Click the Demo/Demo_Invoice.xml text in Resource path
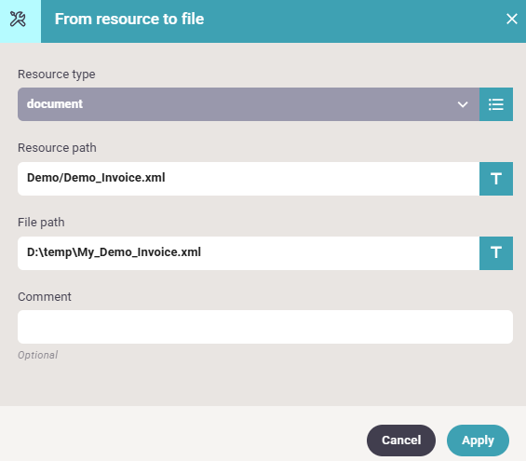This screenshot has height=461, width=526. tap(96, 178)
